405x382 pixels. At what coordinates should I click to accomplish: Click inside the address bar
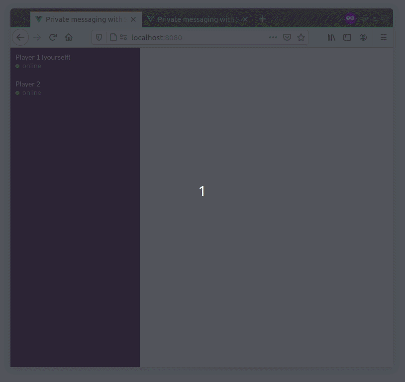tap(199, 37)
